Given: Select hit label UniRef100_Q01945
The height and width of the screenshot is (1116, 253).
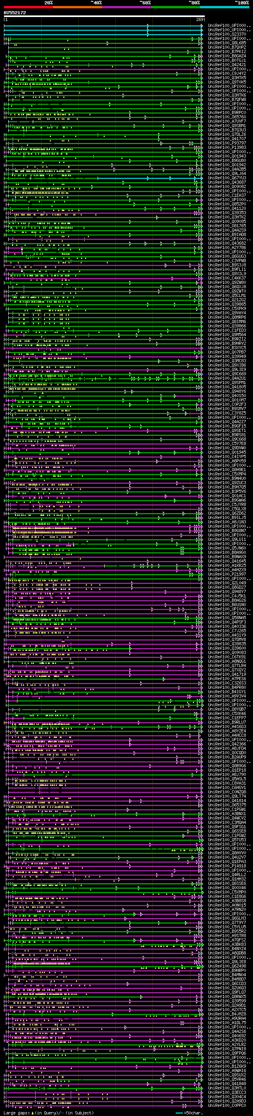Looking at the screenshot, I should coord(227,452).
